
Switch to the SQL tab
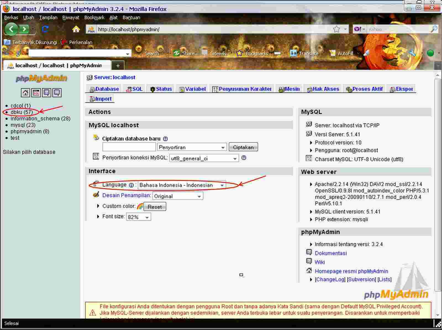(x=135, y=89)
